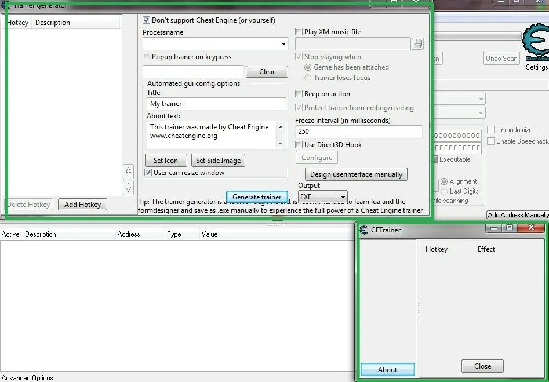Click Effect label in CETrainer
The image size is (549, 382).
click(486, 249)
